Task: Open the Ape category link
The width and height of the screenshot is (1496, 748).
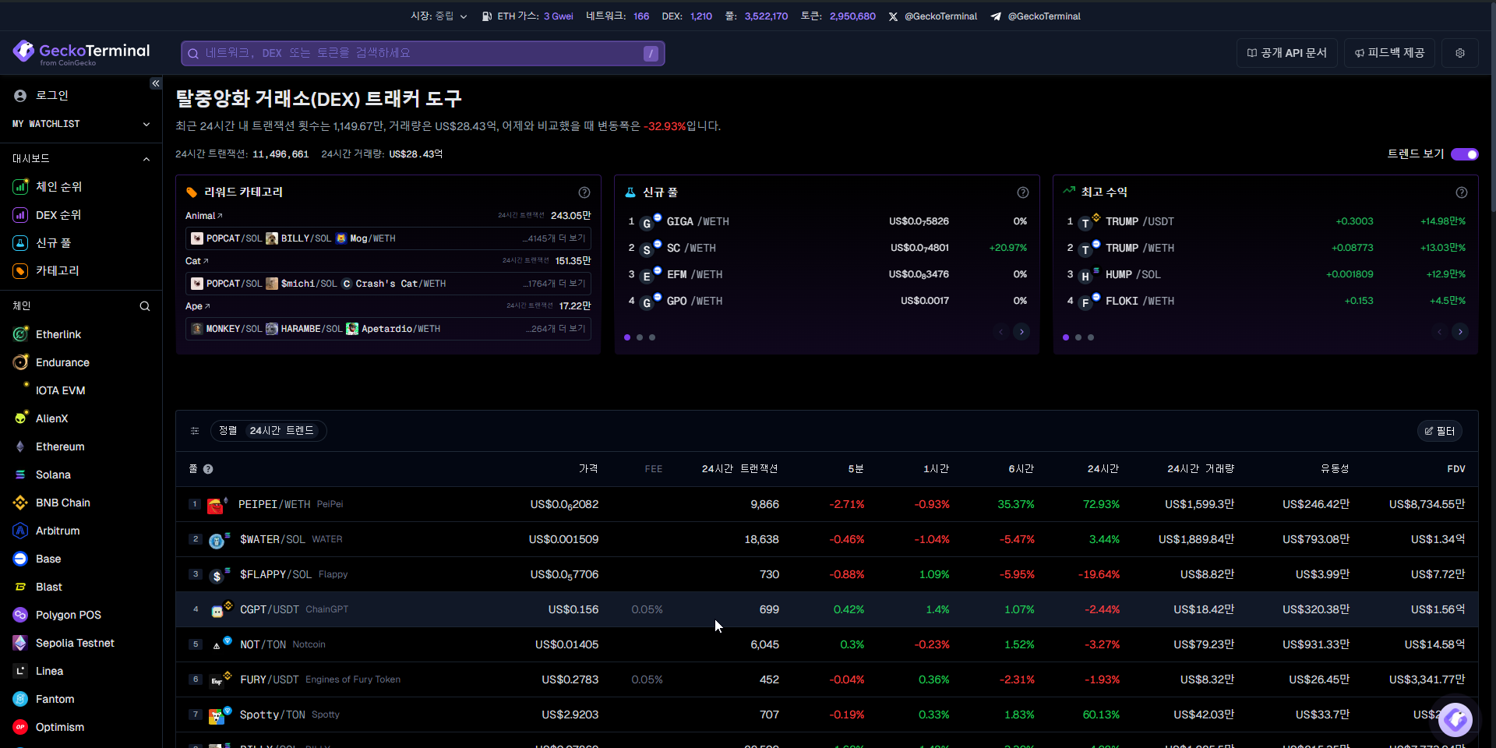Action: point(197,306)
